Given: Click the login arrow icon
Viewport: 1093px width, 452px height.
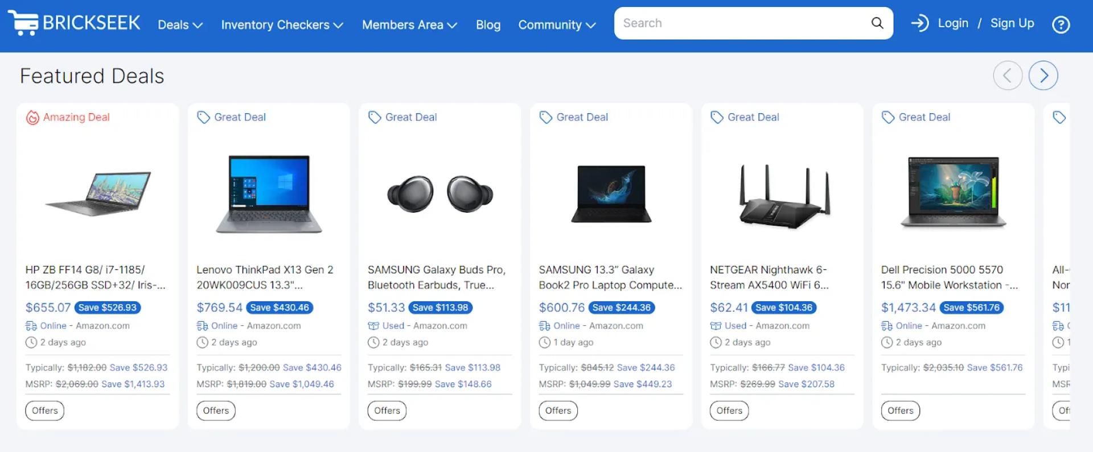Looking at the screenshot, I should coord(919,23).
